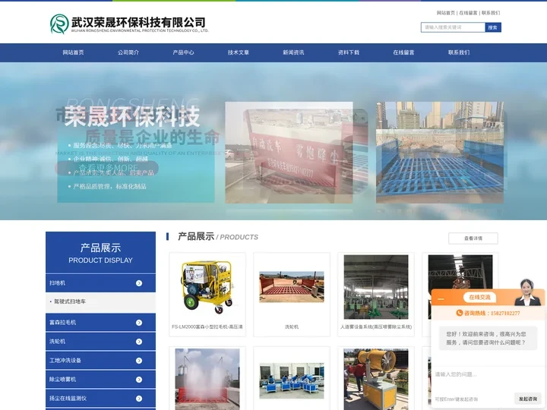Open 新闻资讯 navigation item
This screenshot has width=547, height=410.
(x=293, y=52)
